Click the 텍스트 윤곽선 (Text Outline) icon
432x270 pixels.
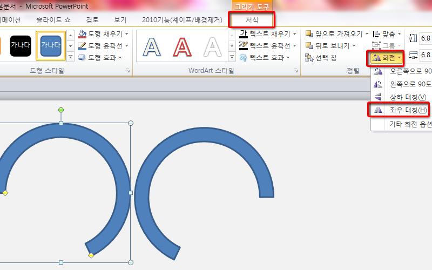(x=244, y=45)
